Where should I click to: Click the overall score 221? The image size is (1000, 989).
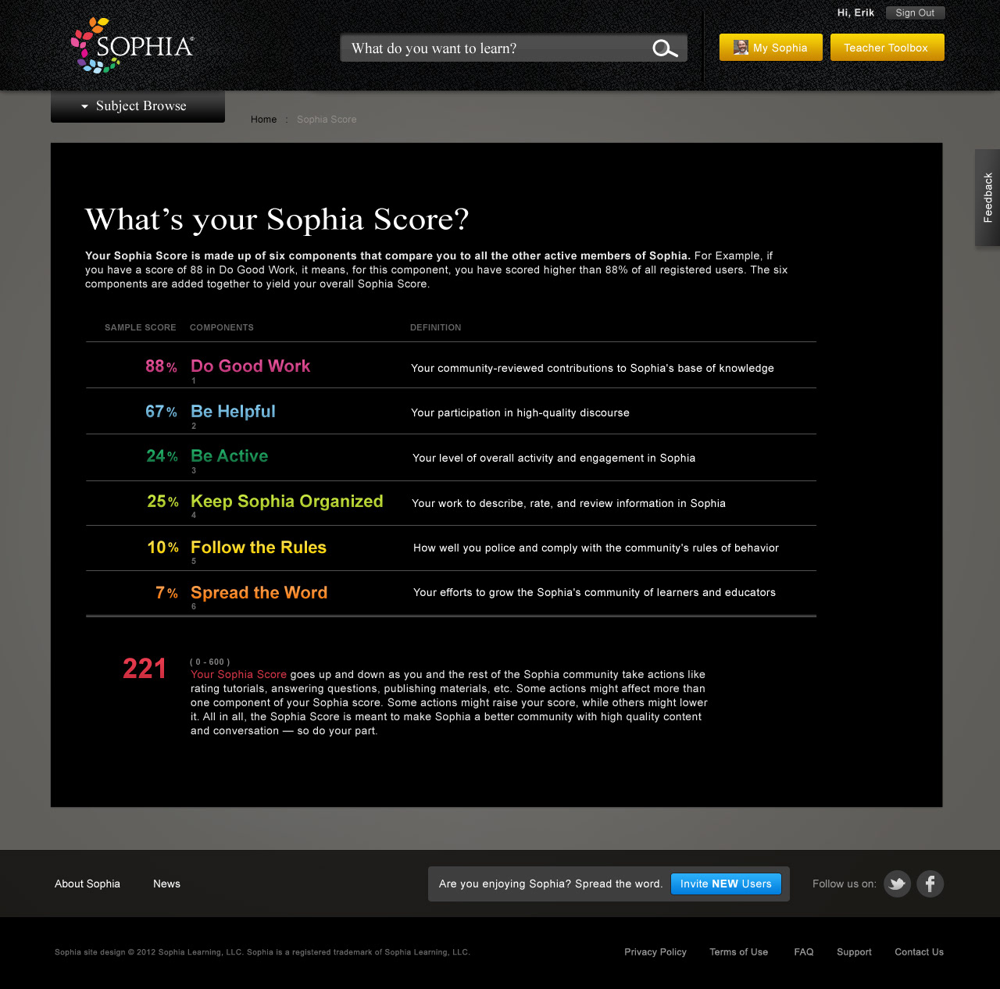tap(145, 669)
